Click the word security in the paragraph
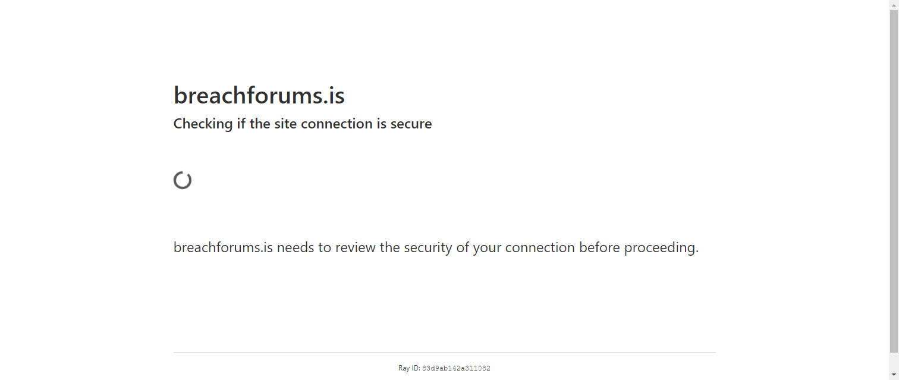Image resolution: width=899 pixels, height=380 pixels. pyautogui.click(x=428, y=247)
